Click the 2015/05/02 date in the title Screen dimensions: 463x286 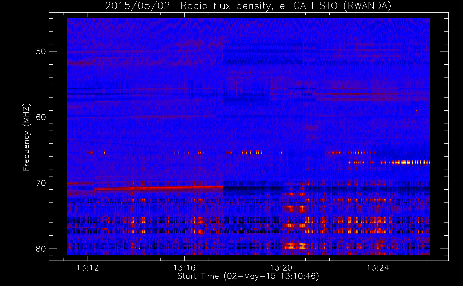click(x=138, y=6)
